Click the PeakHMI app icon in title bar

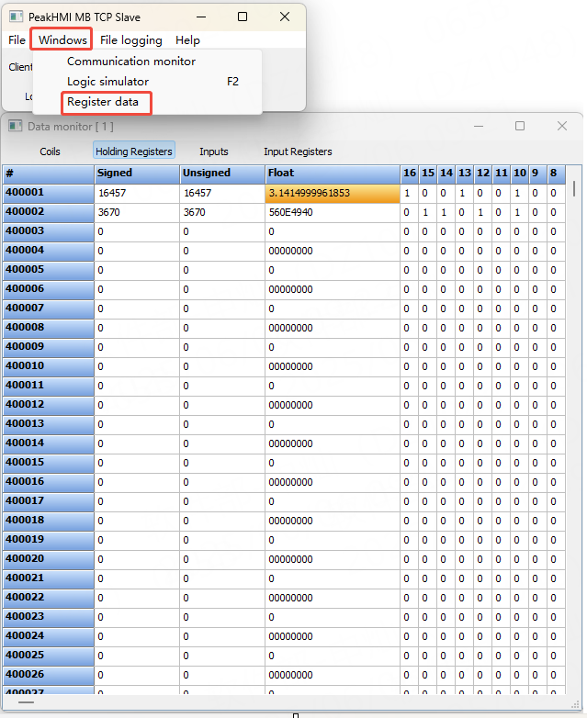pyautogui.click(x=16, y=17)
